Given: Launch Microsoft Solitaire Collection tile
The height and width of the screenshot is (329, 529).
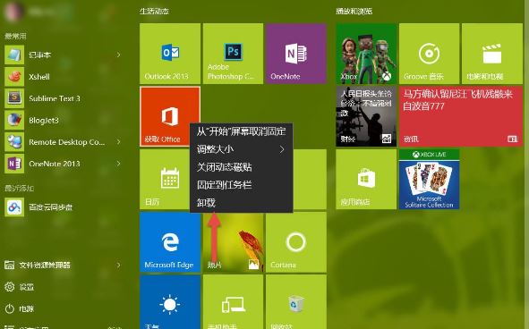Looking at the screenshot, I should pyautogui.click(x=429, y=180).
